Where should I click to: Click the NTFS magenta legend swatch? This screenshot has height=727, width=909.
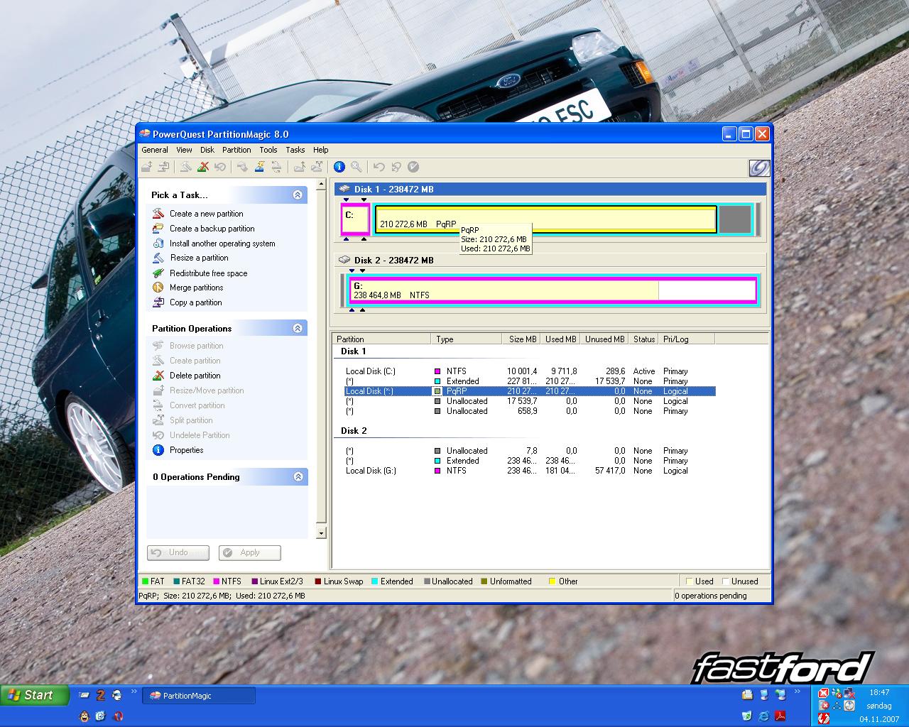point(217,581)
